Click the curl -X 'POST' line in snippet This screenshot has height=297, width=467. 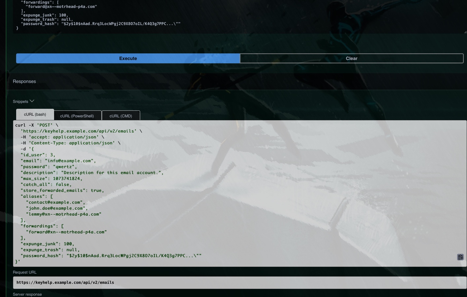pos(37,125)
